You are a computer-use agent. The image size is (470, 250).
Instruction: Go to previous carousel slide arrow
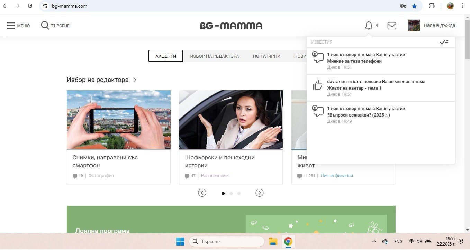(202, 193)
